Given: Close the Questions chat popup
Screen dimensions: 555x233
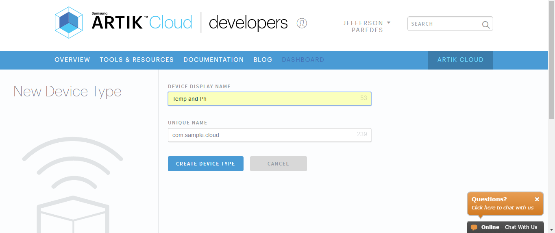Looking at the screenshot, I should [x=537, y=199].
